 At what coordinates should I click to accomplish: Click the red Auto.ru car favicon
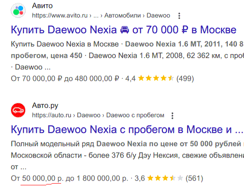click(18, 110)
